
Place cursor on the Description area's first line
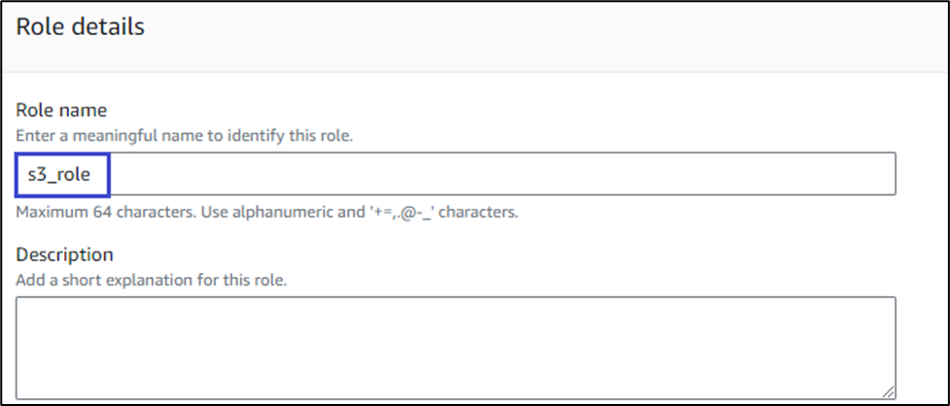tap(194, 313)
